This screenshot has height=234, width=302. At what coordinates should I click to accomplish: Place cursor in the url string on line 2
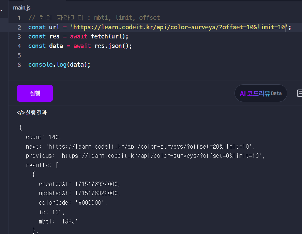(179, 27)
